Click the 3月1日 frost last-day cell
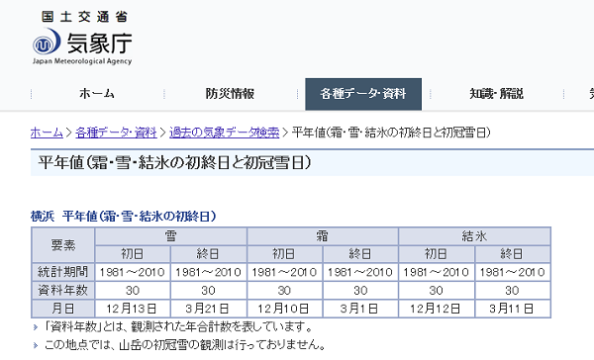Screen dimensions: 594x360 click(x=360, y=309)
